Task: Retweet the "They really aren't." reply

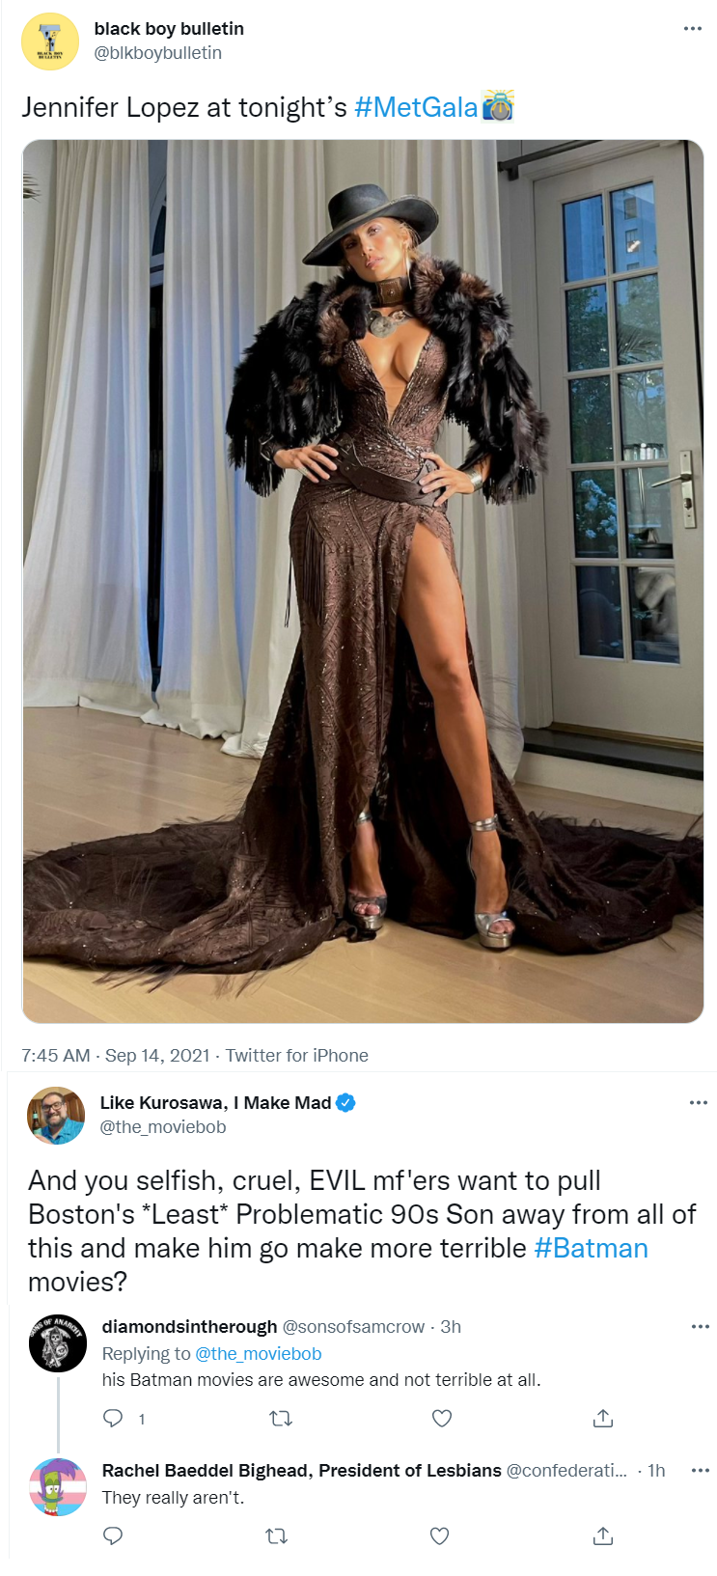Action: 277,1535
